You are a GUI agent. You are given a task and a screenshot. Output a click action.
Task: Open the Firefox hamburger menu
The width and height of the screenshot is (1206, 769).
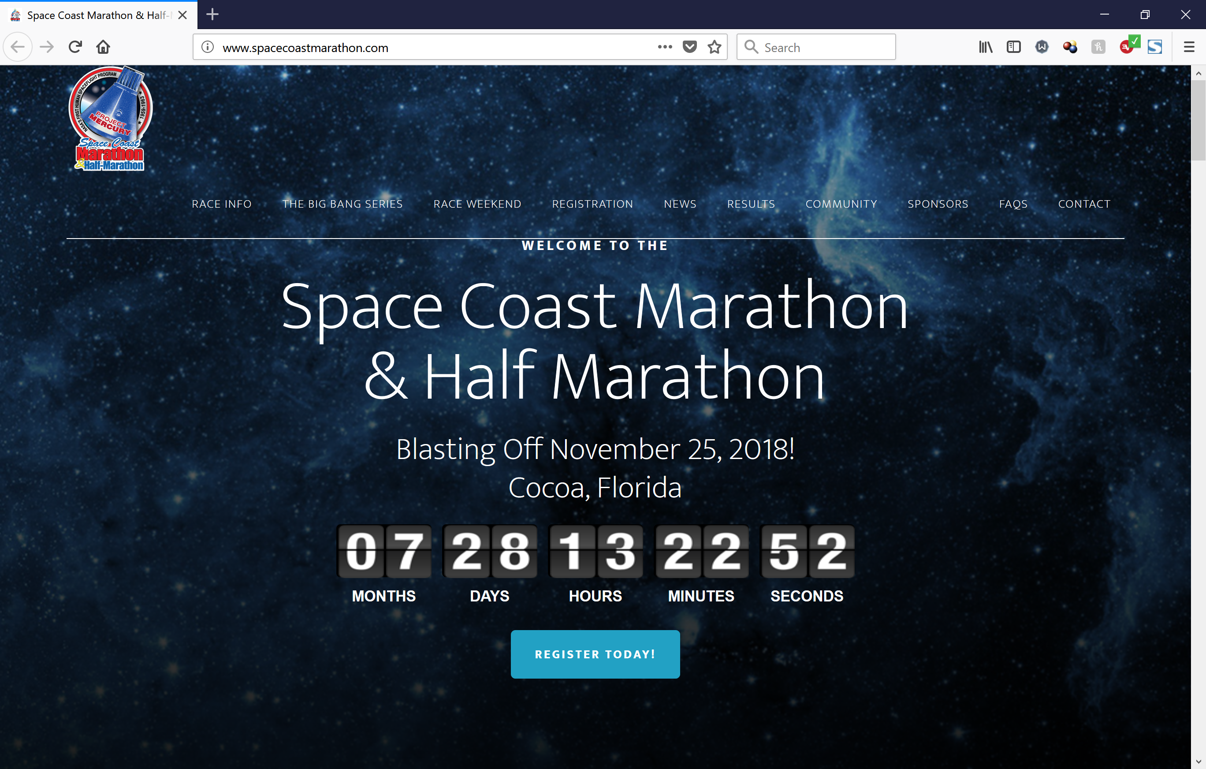coord(1189,47)
